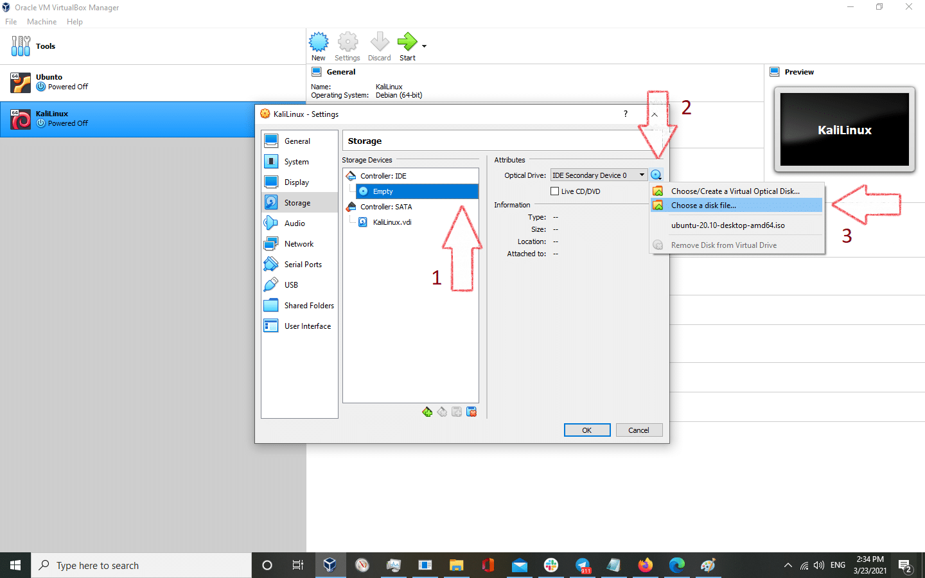Launch the New virtual machine wizard
The image size is (925, 578).
click(x=319, y=46)
